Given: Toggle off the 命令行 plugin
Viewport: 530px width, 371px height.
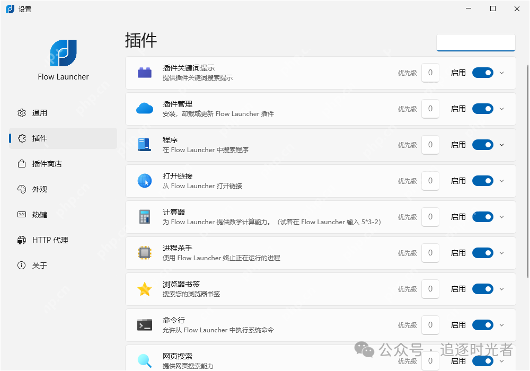Looking at the screenshot, I should [483, 325].
